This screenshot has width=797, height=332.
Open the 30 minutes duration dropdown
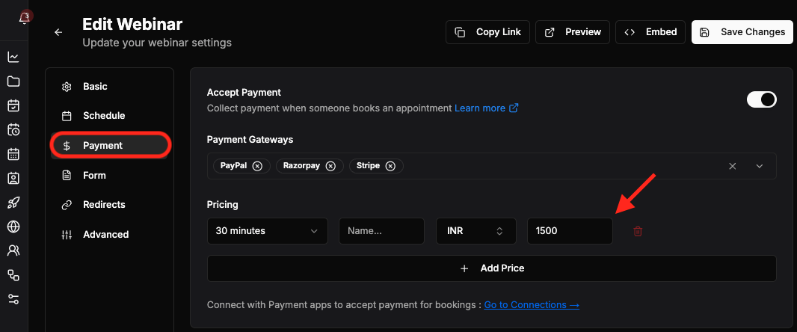(x=268, y=231)
